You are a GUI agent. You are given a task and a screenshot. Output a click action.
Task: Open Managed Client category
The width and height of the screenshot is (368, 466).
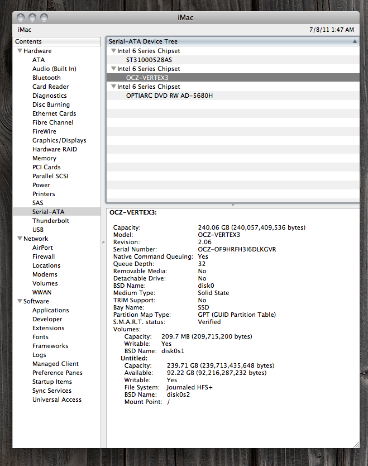click(x=55, y=364)
